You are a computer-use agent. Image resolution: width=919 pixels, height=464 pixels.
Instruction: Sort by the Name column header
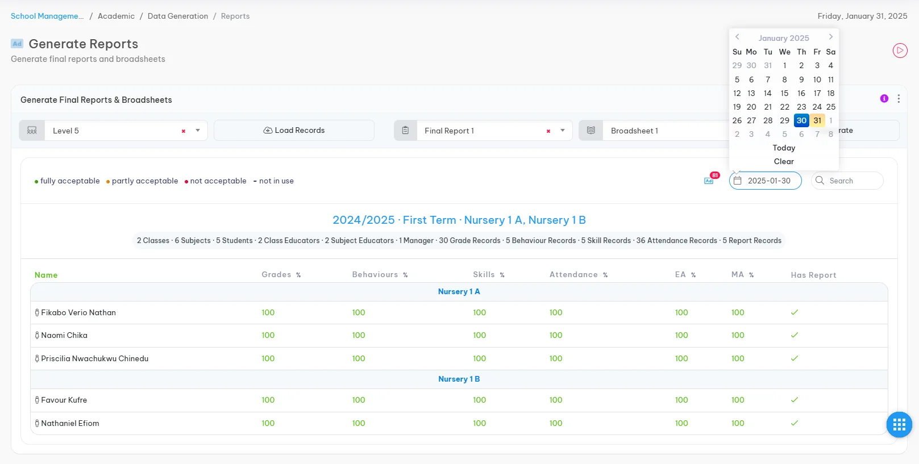click(46, 275)
